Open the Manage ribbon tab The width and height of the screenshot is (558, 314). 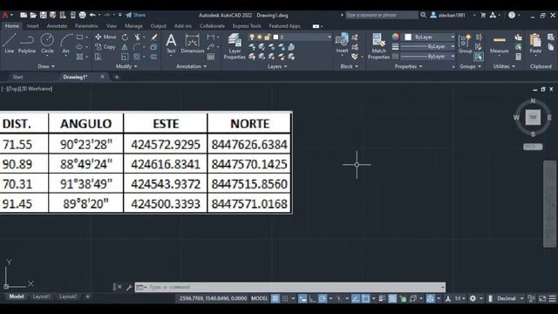(133, 26)
